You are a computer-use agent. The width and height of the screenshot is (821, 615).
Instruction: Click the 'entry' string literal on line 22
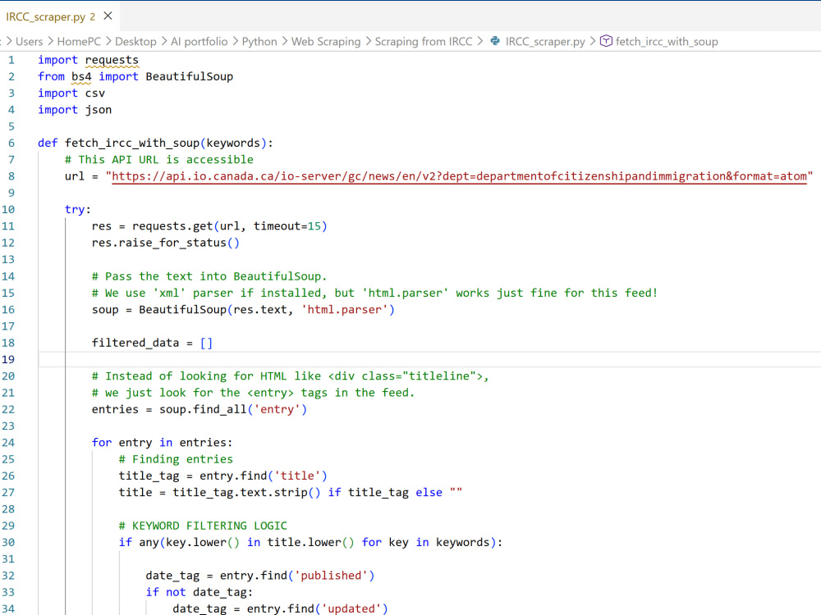click(x=277, y=409)
